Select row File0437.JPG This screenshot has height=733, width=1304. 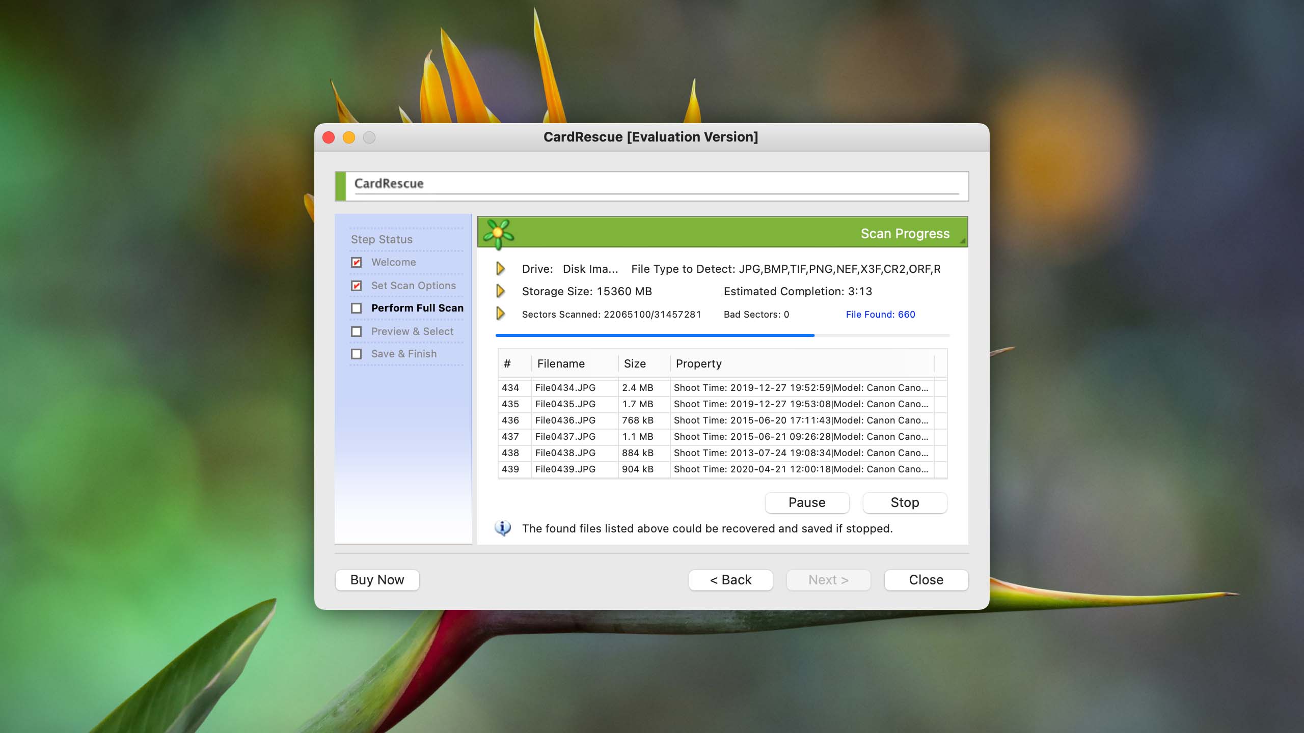pos(722,437)
